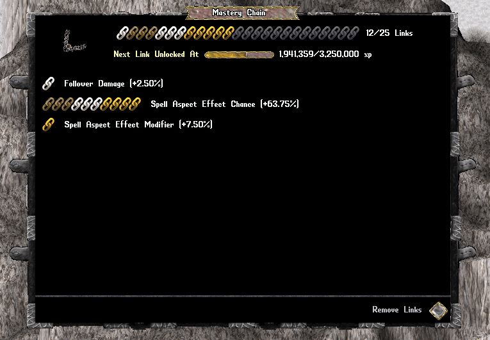Click the 12/25 Links counter
Viewport: 490px width, 340px height.
(x=389, y=33)
